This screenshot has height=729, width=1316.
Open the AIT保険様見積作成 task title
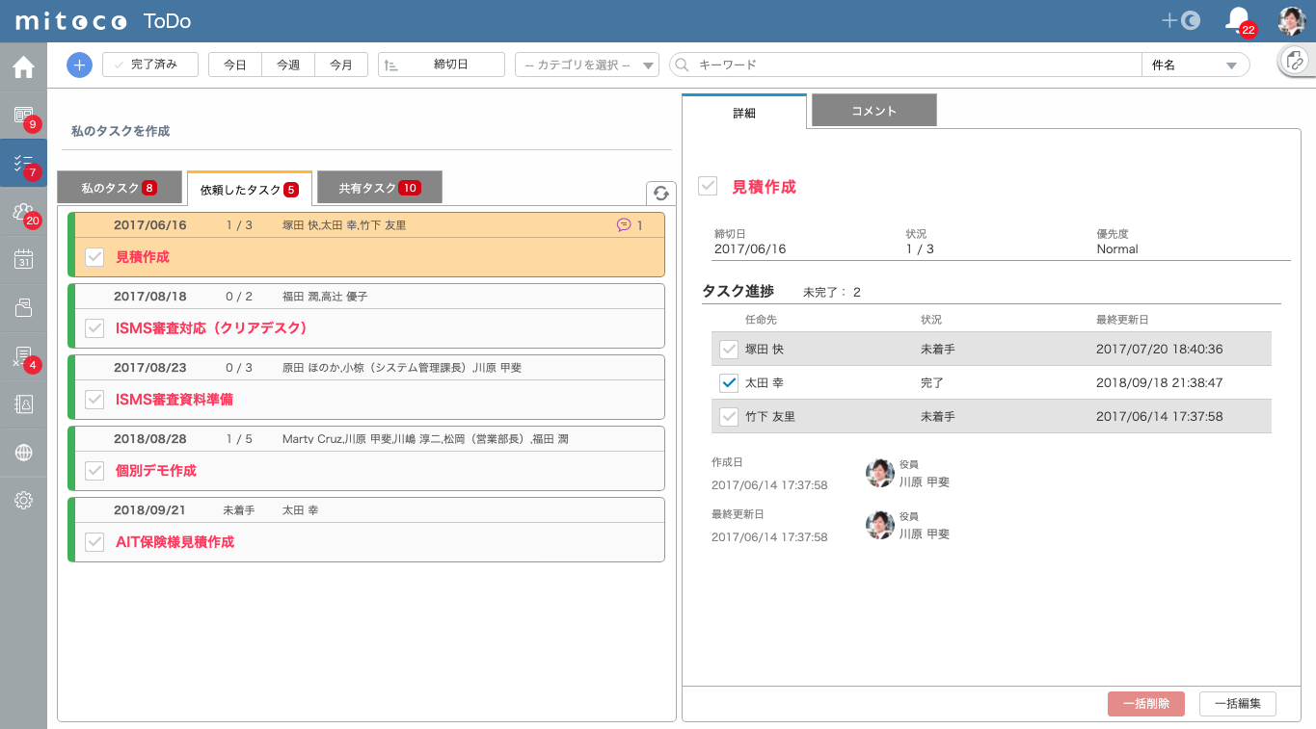coord(175,542)
